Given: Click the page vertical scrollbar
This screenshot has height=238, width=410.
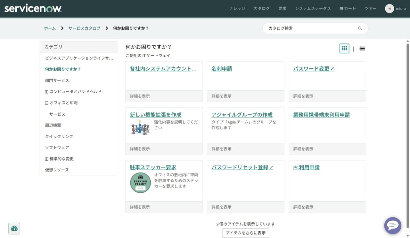Looking at the screenshot, I should 408,128.
